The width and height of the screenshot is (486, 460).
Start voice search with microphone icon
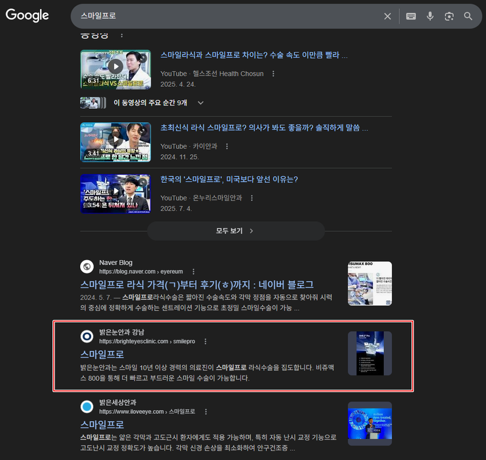(x=430, y=16)
